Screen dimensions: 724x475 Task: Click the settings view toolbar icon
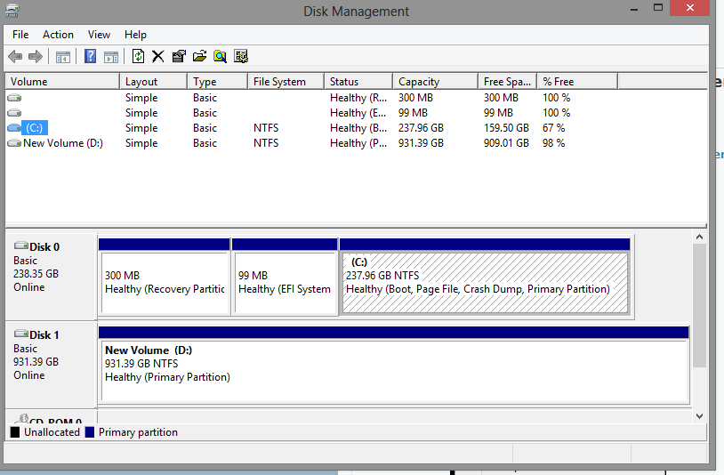(x=240, y=56)
